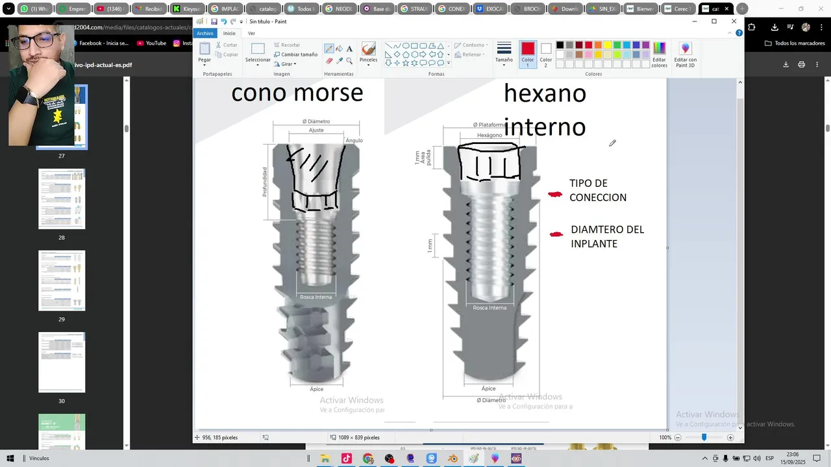Viewport: 831px width, 467px height.
Task: Choose the straight line shape in Formas
Action: point(388,46)
